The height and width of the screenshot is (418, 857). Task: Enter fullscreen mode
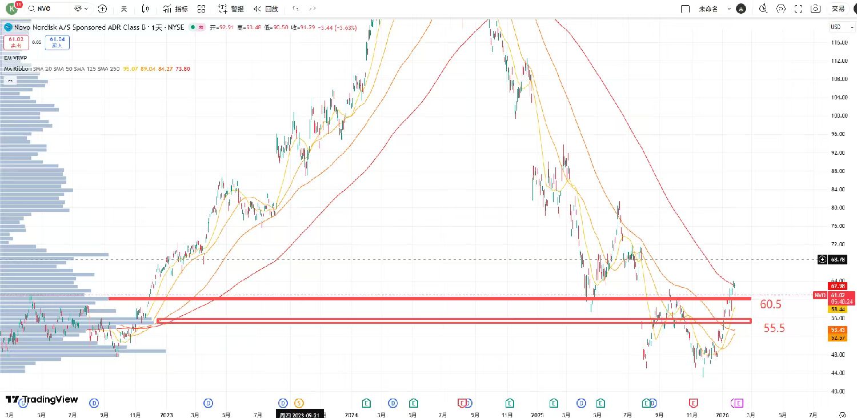pos(799,9)
